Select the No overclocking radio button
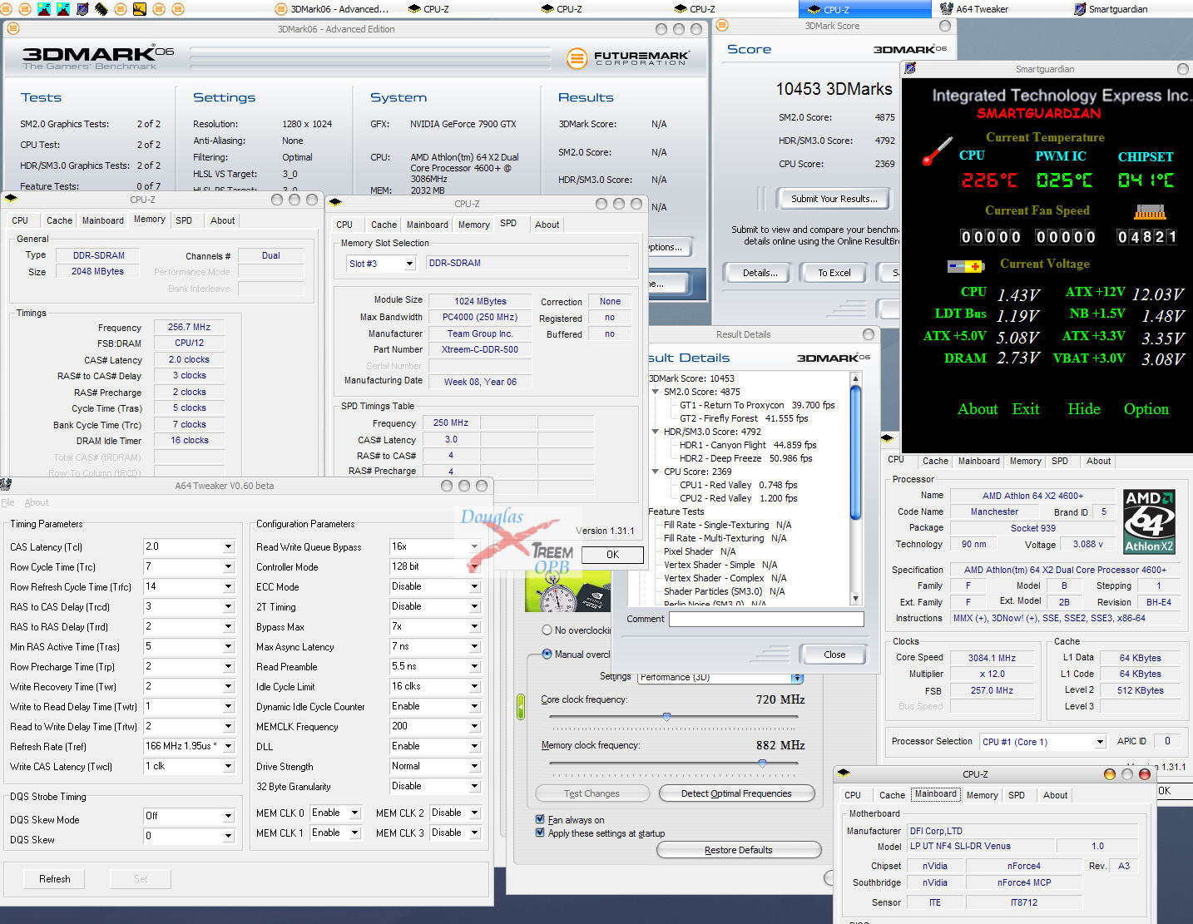 point(547,630)
